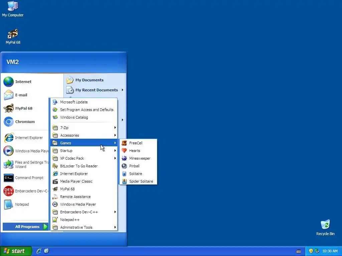This screenshot has width=342, height=256.
Task: Open Files and Settings Transfer Wizard
Action: click(25, 164)
